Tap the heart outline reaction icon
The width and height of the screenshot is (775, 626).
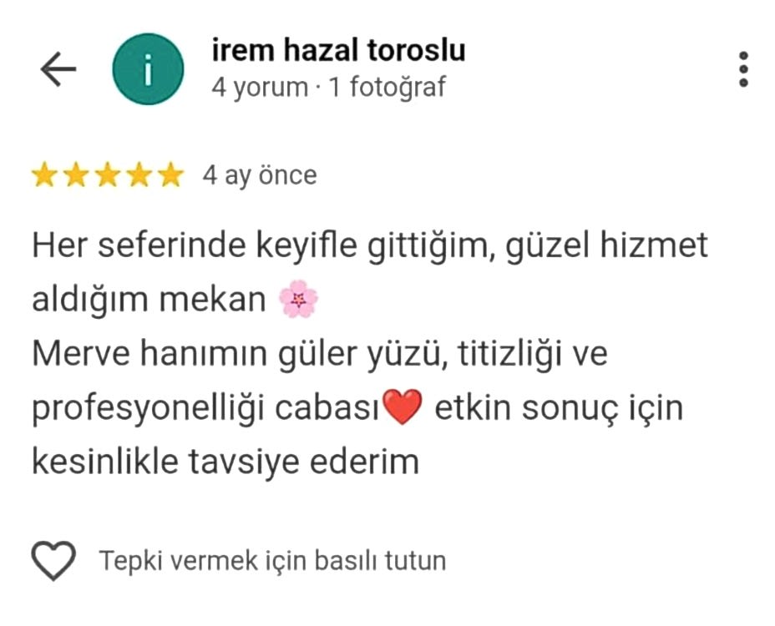click(53, 560)
